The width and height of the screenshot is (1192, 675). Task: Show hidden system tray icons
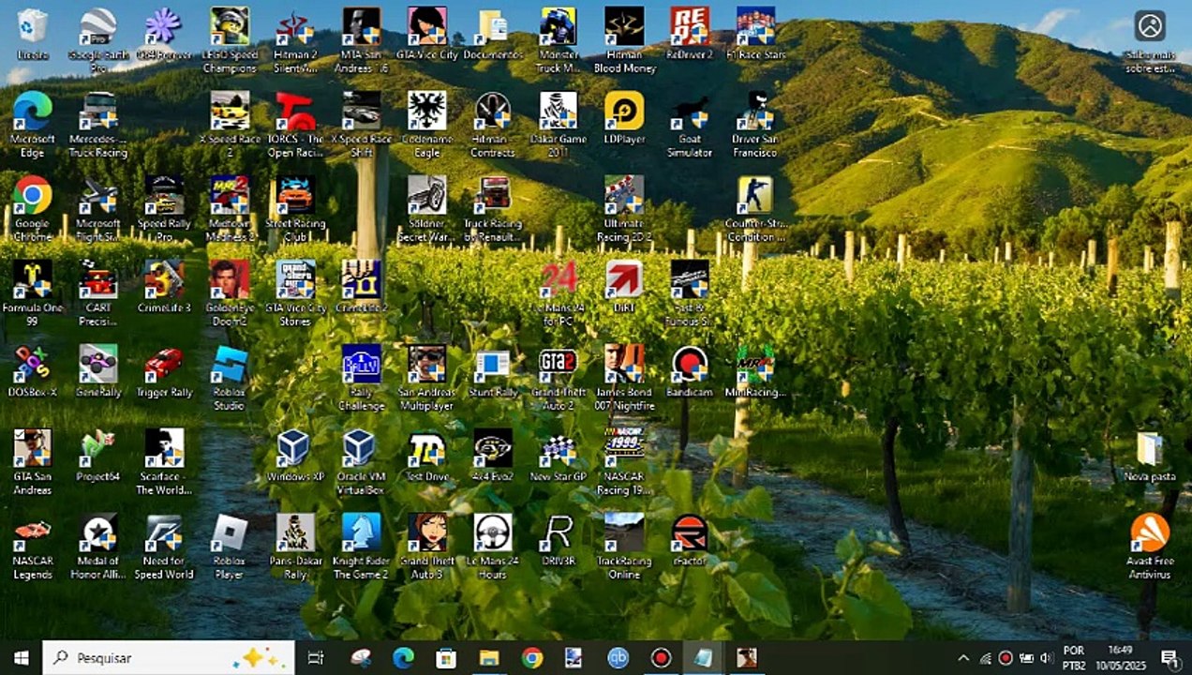coord(963,658)
